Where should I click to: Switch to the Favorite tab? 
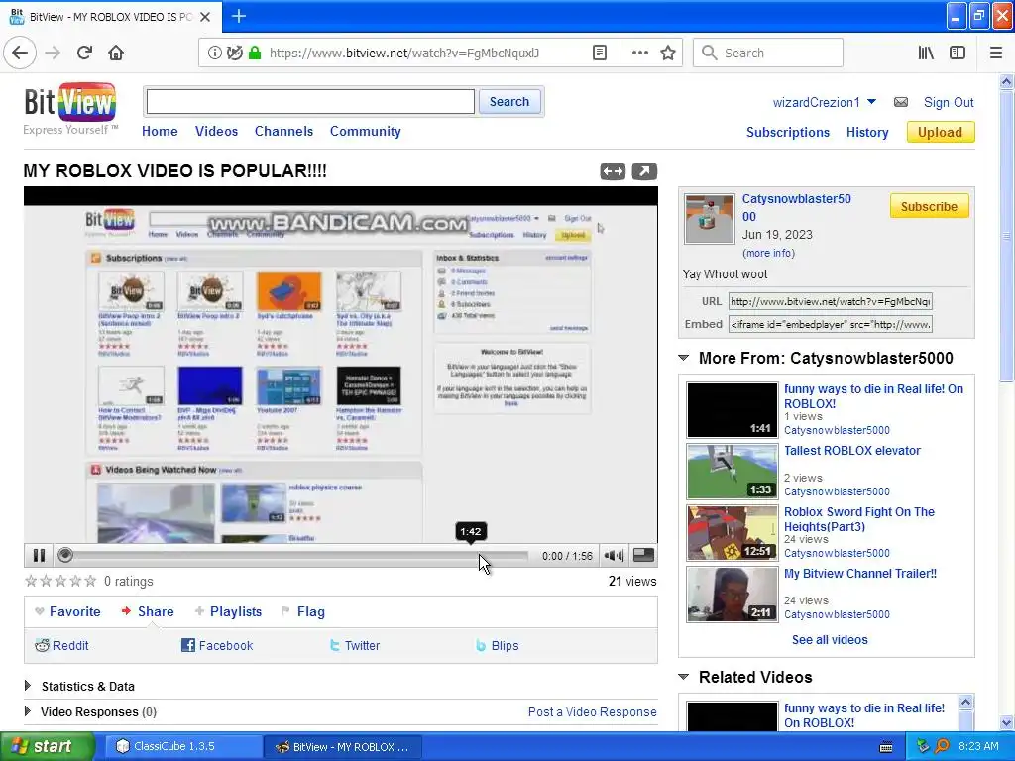click(67, 611)
